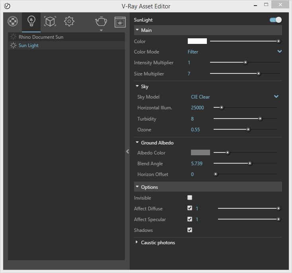Click the teapot render icon
This screenshot has width=292, height=273.
coord(101,22)
